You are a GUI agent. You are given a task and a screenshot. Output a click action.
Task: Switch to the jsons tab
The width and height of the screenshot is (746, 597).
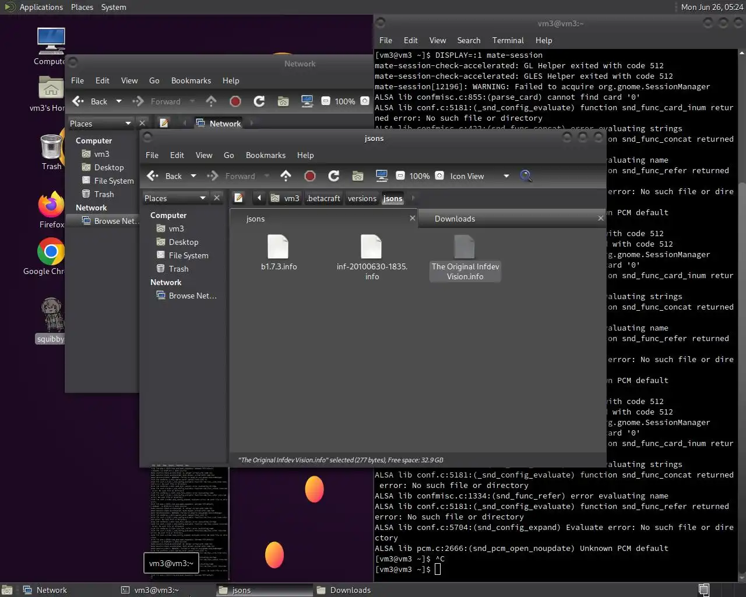(323, 219)
